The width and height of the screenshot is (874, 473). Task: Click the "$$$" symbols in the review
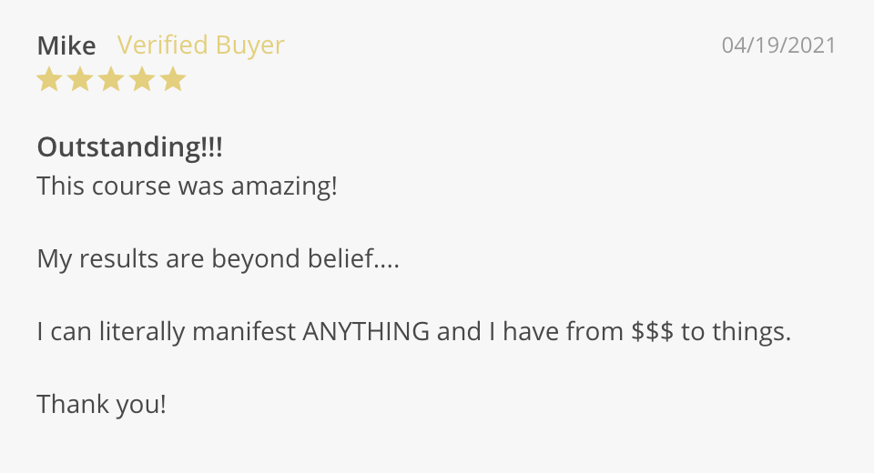653,332
